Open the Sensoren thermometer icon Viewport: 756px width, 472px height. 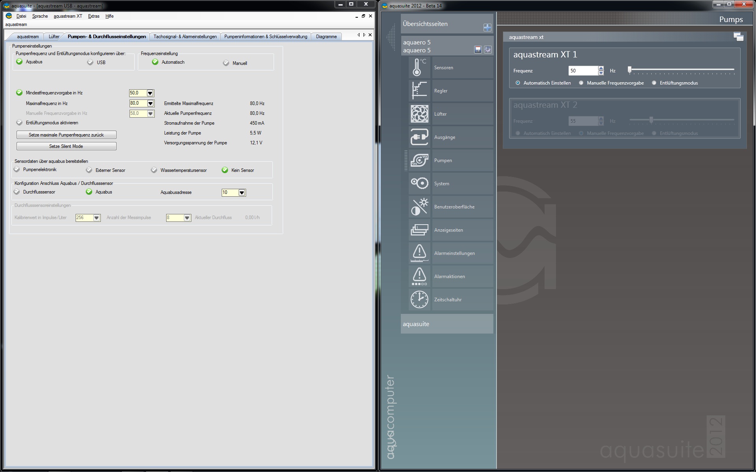tap(419, 68)
